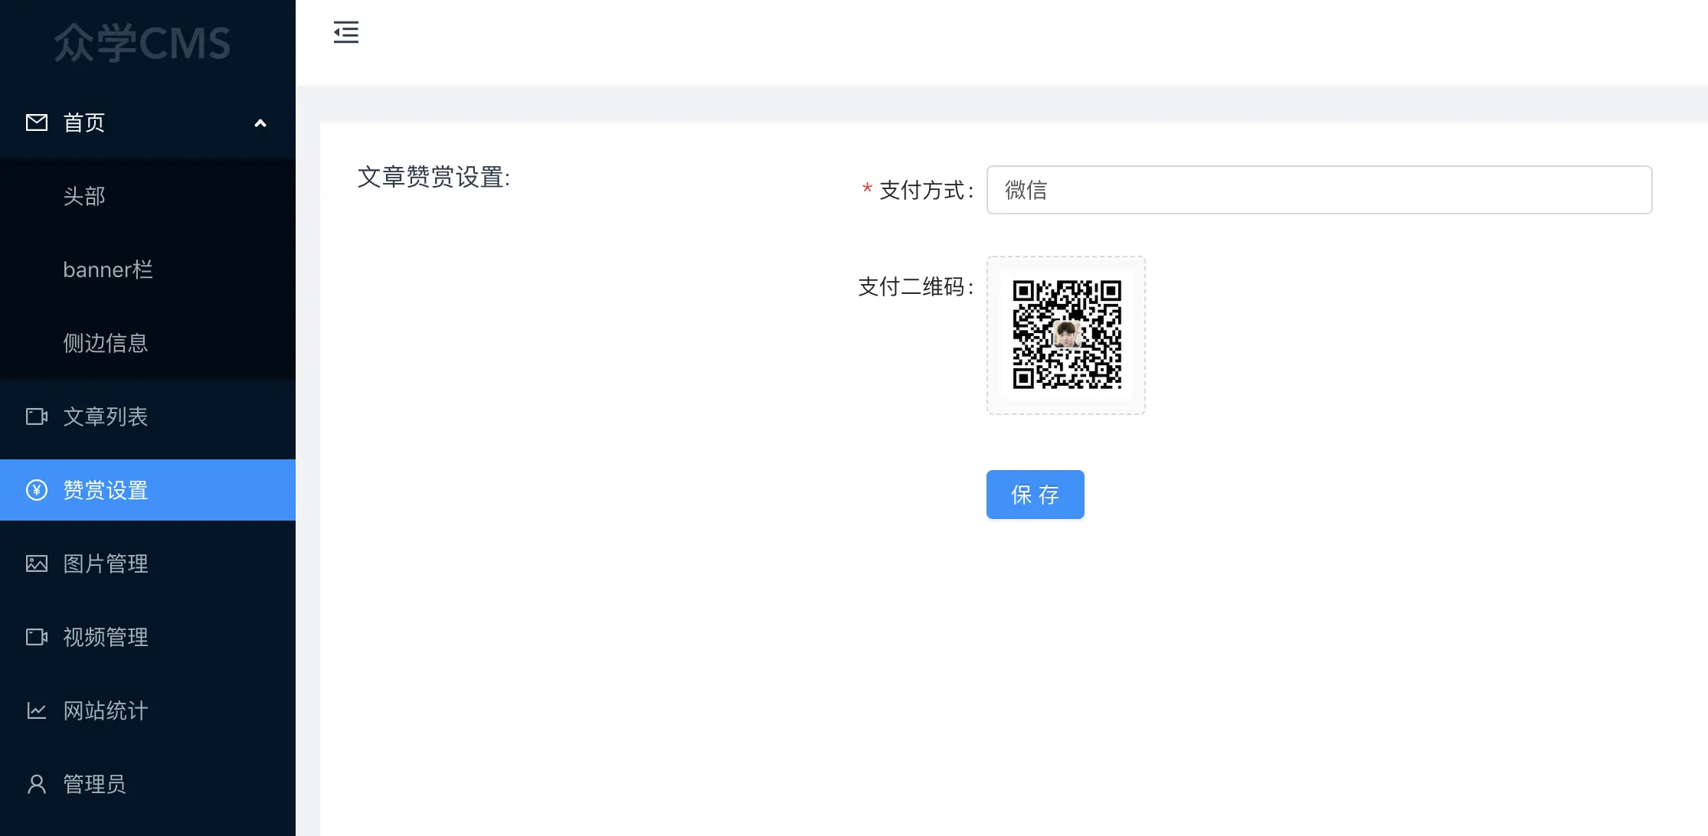Open the 管理员 menu item
Screen dimensions: 1708x836
tap(148, 784)
